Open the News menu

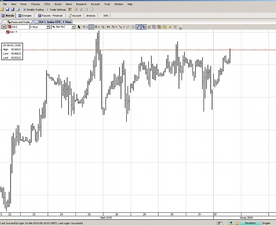(x=68, y=4)
